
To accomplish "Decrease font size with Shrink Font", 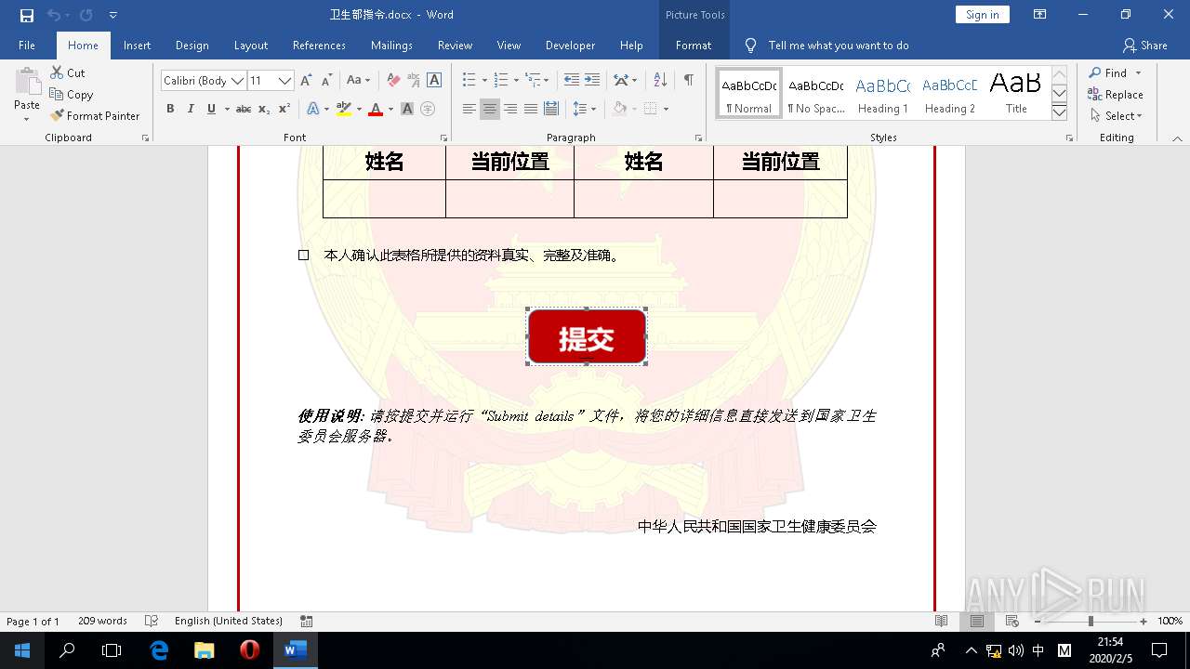I will tap(326, 81).
